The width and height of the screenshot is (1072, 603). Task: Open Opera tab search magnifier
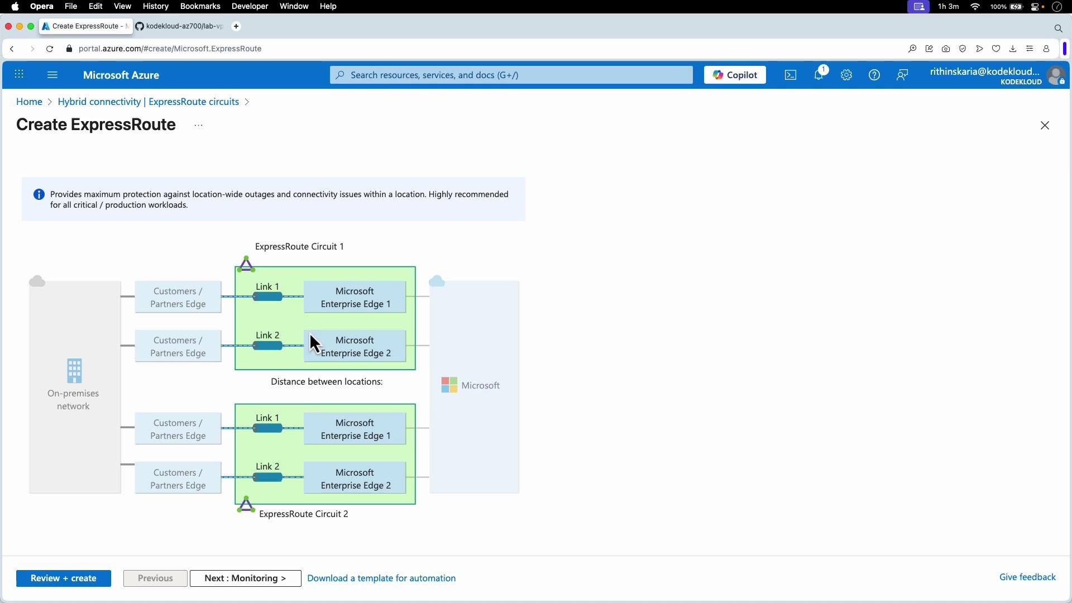point(1058,28)
